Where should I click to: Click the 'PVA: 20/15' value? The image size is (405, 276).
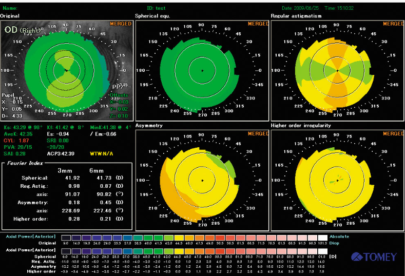coord(18,147)
